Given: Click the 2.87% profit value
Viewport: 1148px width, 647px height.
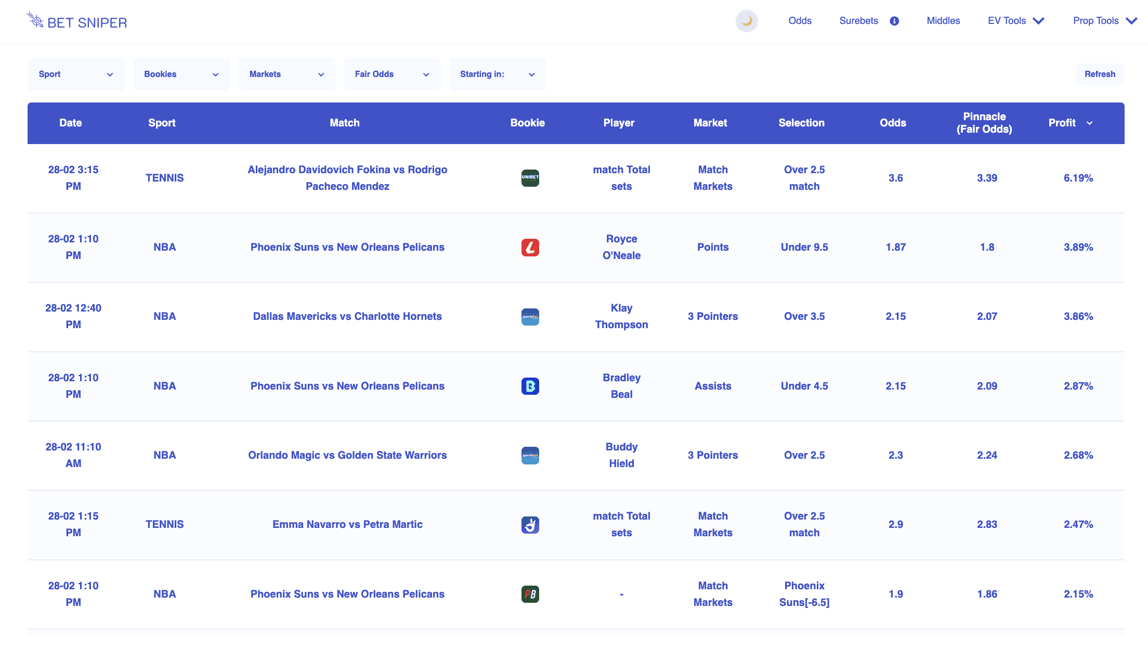Looking at the screenshot, I should pyautogui.click(x=1078, y=386).
